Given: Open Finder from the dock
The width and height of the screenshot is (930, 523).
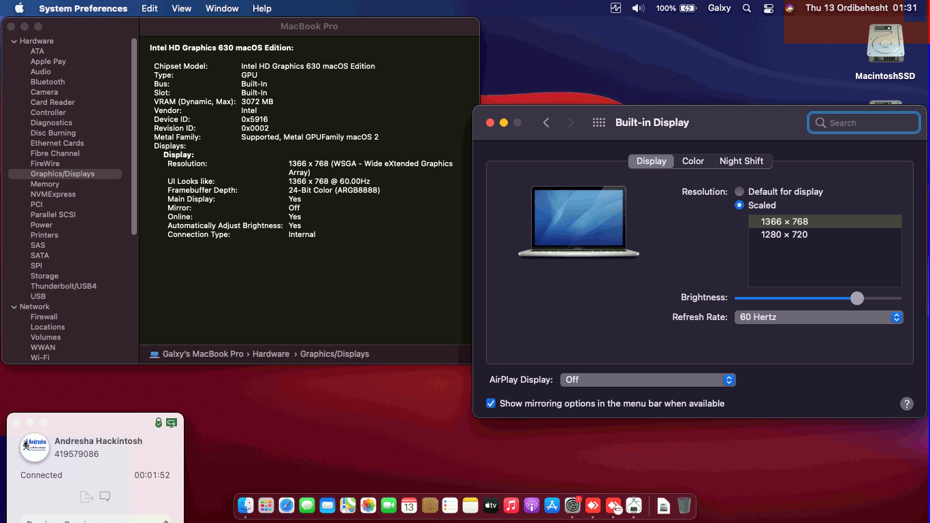Looking at the screenshot, I should tap(246, 505).
